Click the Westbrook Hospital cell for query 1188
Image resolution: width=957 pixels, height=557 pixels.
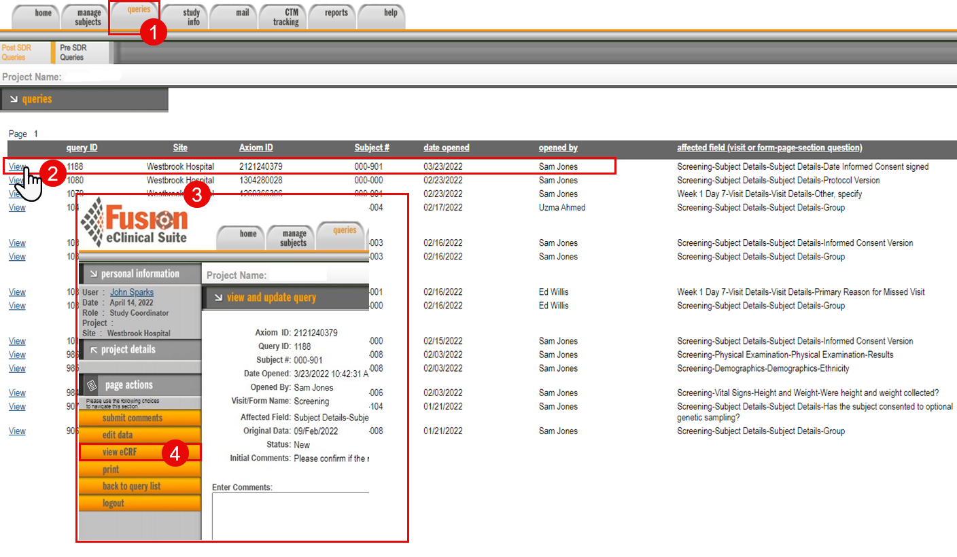click(180, 166)
